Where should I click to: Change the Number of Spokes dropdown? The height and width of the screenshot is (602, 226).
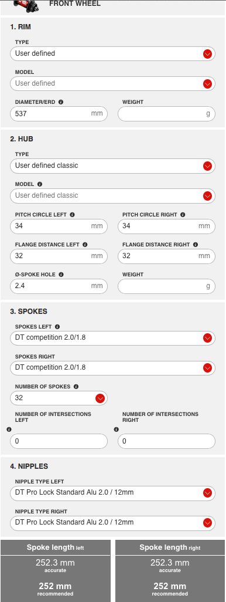[x=59, y=398]
